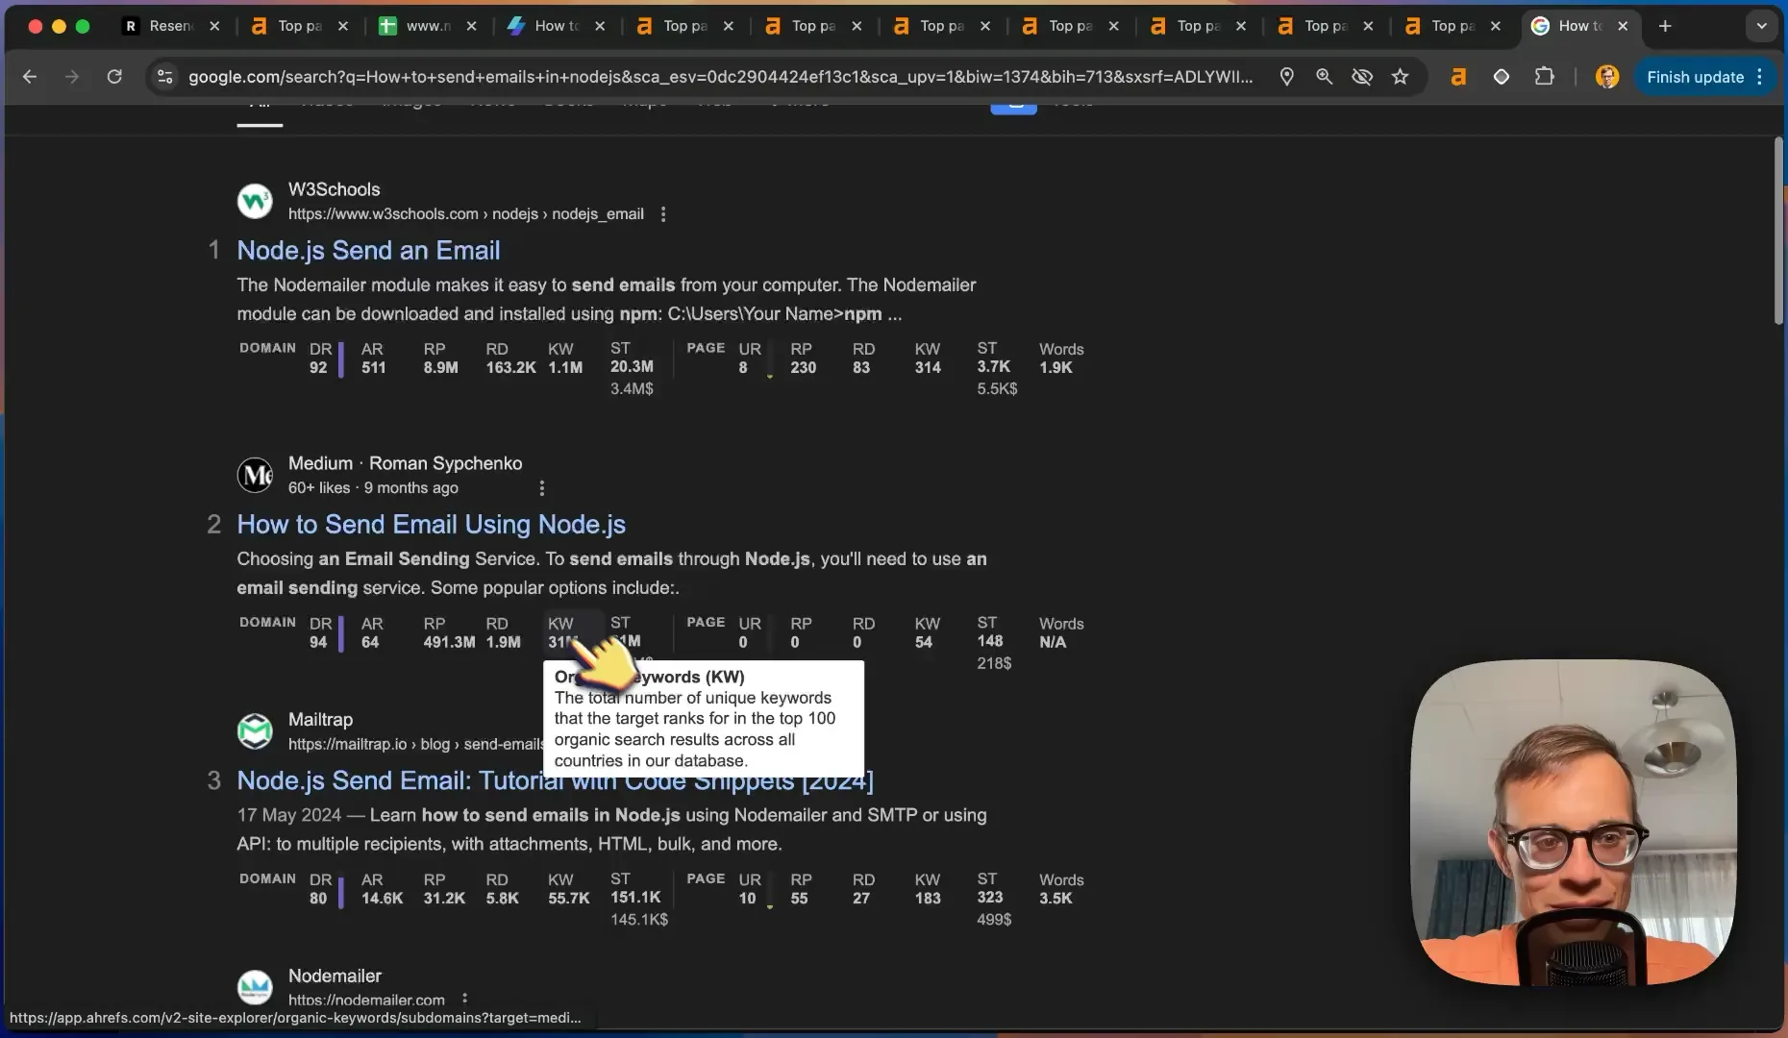
Task: Switch to the www.n spreadsheet tab
Action: pos(428,26)
